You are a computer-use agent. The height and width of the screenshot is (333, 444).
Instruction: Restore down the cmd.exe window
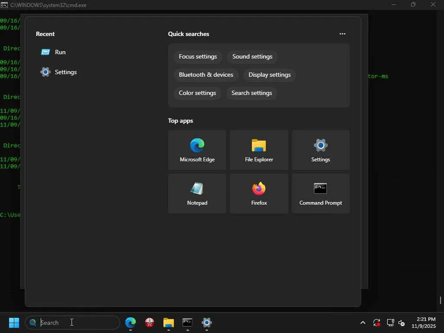coord(413,4)
